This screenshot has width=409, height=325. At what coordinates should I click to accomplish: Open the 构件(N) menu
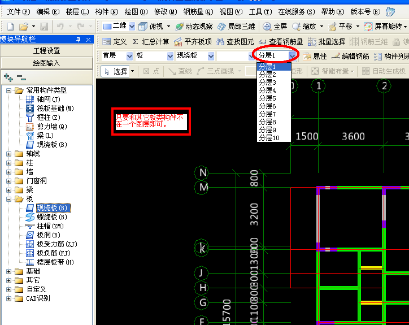(106, 12)
